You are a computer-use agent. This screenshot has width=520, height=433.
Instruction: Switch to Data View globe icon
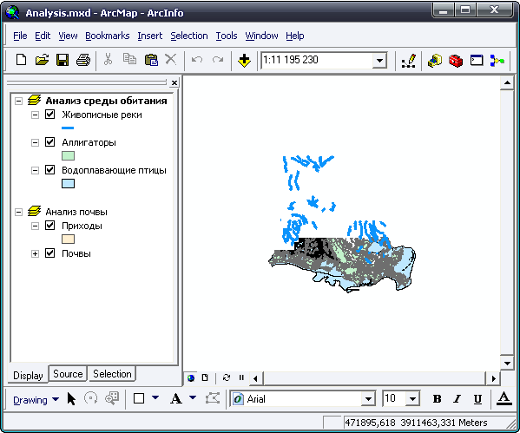191,378
